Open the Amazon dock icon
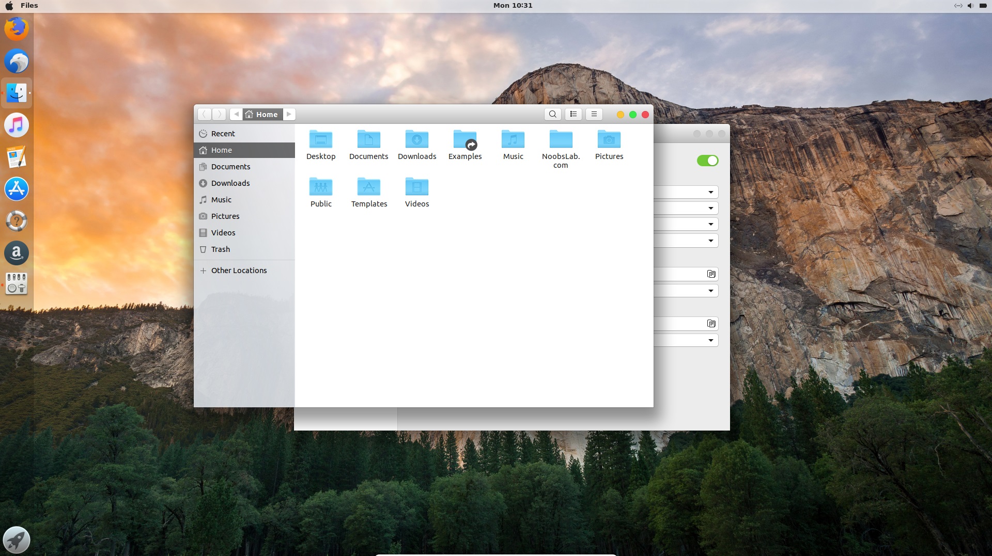This screenshot has height=556, width=992. click(17, 253)
